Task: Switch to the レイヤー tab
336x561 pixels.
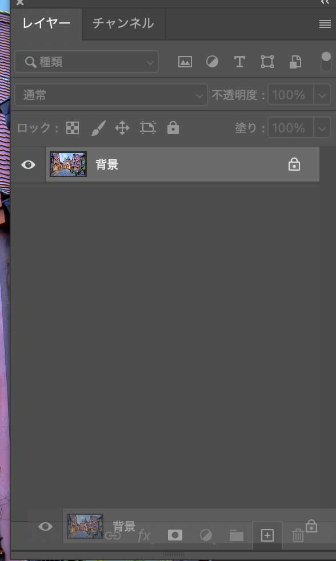Action: 46,23
